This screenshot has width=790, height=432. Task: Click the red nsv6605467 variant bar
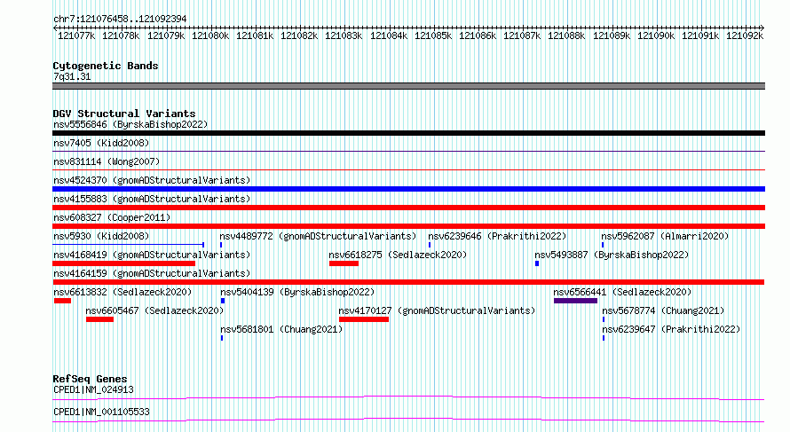[99, 319]
